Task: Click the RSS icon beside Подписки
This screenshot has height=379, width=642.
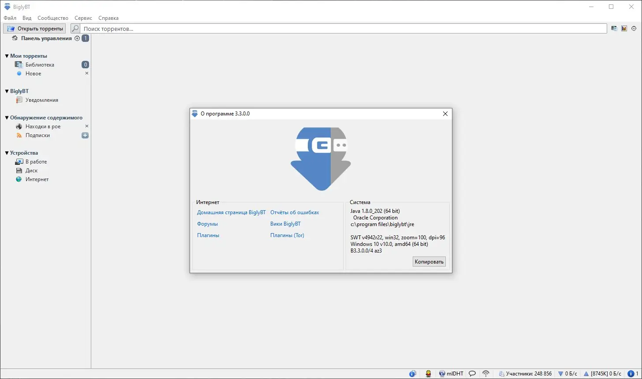Action: 19,135
